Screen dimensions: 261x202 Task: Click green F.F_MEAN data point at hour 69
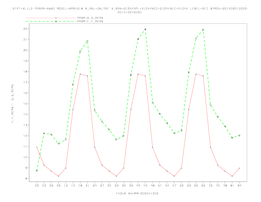pos(203,30)
